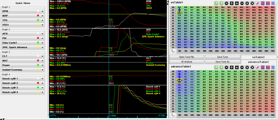Viewport: 278px width, 120px height.
Task: Select the 109.0 cell in veTable1's top row
Action: pos(272,7)
